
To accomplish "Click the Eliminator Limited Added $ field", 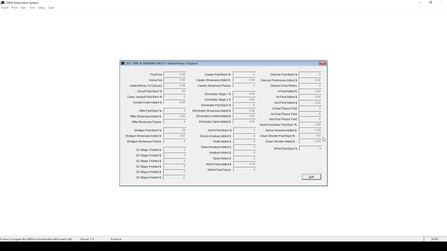I will click(244, 116).
